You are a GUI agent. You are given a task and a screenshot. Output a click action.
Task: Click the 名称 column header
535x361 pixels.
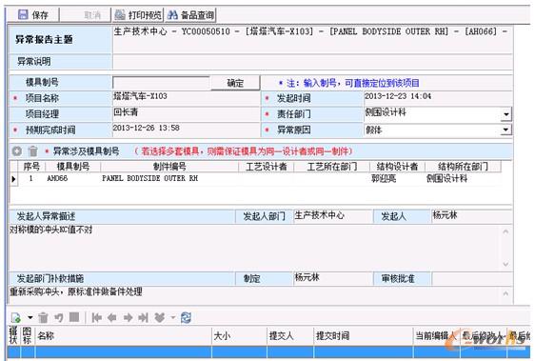123,336
